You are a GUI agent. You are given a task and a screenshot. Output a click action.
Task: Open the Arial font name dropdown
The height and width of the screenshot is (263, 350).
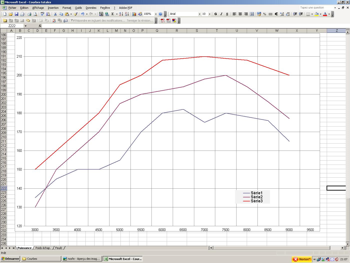coord(199,14)
